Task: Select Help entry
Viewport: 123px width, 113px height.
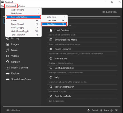Action: 57,77
